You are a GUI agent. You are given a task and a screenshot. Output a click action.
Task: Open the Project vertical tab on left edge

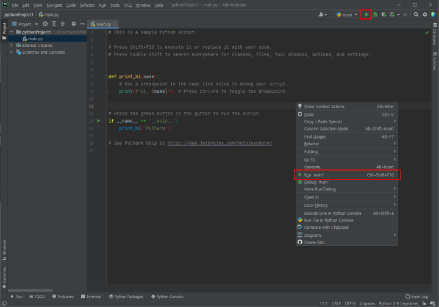4,31
